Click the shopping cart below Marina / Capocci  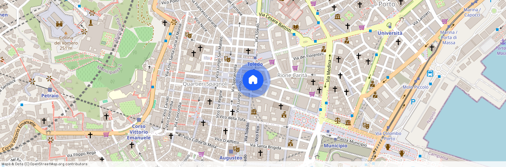pyautogui.click(x=444, y=21)
